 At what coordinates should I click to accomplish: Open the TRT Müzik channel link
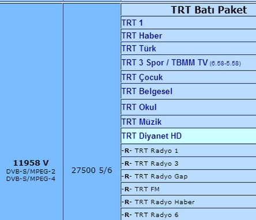click(141, 122)
